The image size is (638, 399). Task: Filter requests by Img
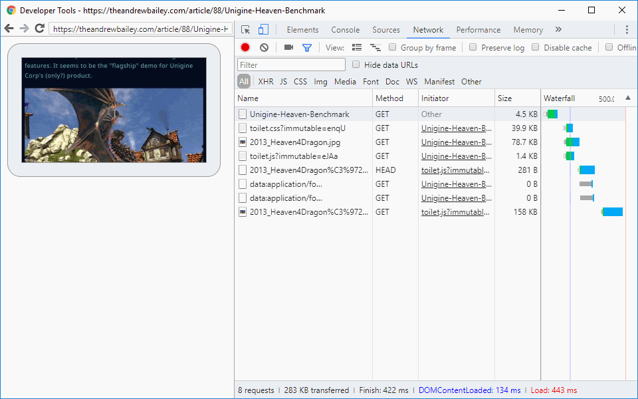[x=320, y=81]
